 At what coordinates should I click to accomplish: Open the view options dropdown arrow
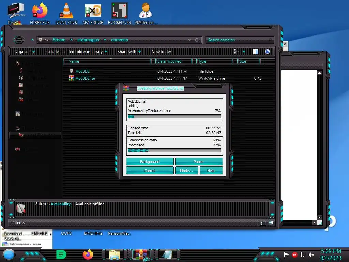click(x=244, y=52)
